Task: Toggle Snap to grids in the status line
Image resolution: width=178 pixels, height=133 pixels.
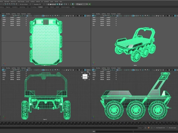Action: click(x=5, y=4)
